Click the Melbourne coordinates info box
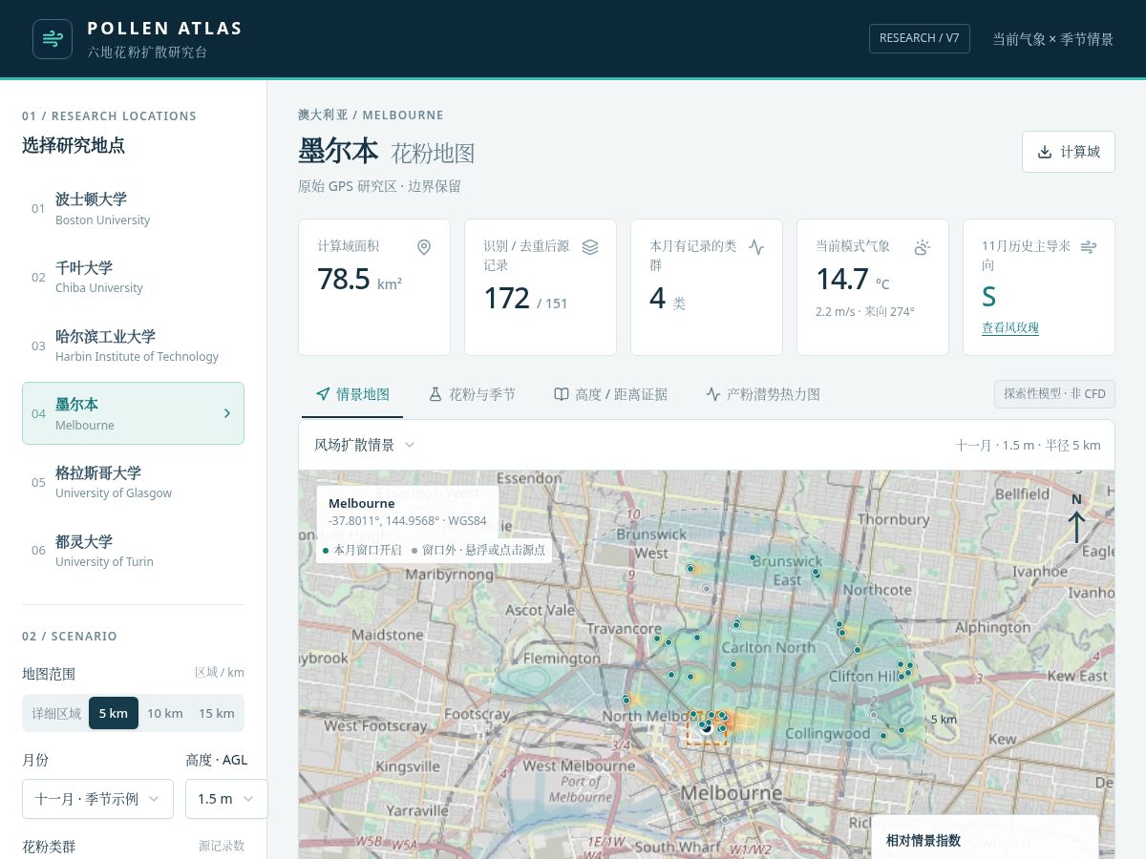Image resolution: width=1146 pixels, height=859 pixels. 408,512
